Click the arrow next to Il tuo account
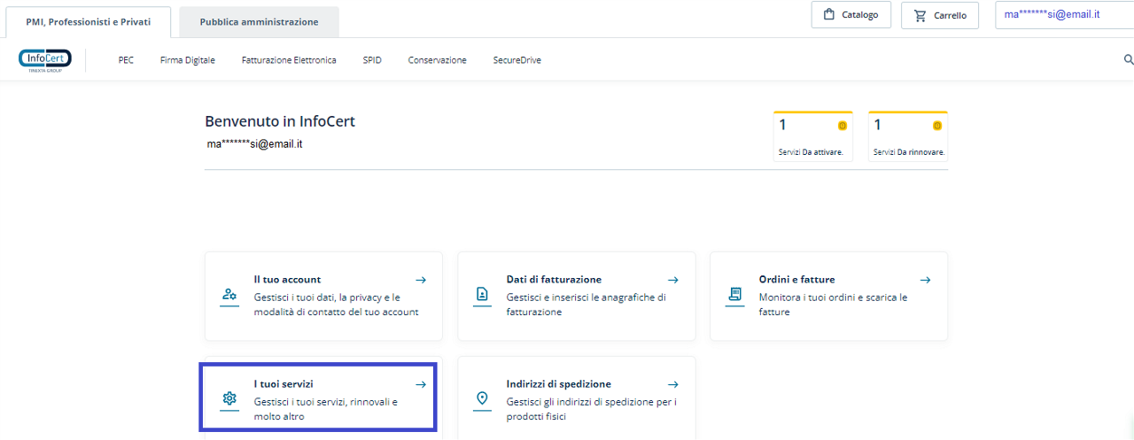Screen dimensions: 1134x440 pos(421,280)
